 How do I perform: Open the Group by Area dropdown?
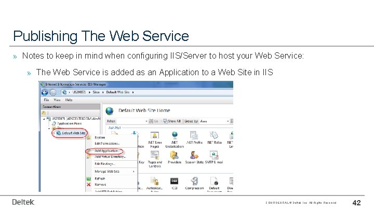pyautogui.click(x=215, y=121)
